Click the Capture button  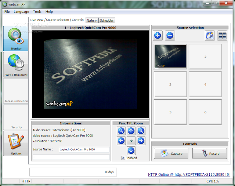coord(171,153)
